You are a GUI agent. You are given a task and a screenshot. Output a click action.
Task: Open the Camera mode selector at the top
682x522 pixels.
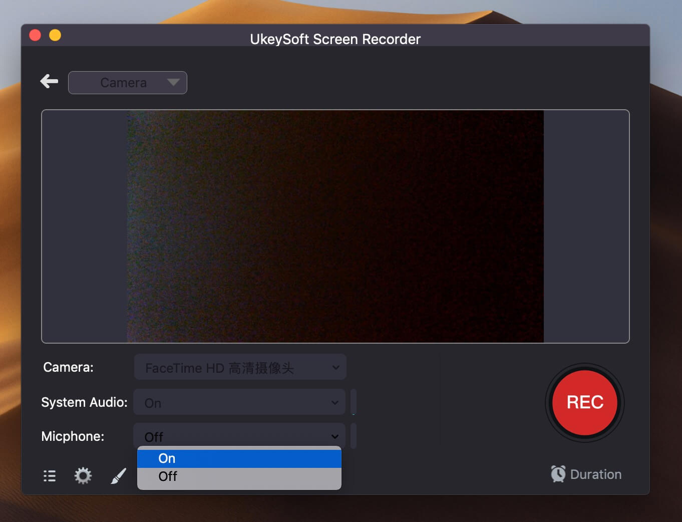(x=127, y=82)
